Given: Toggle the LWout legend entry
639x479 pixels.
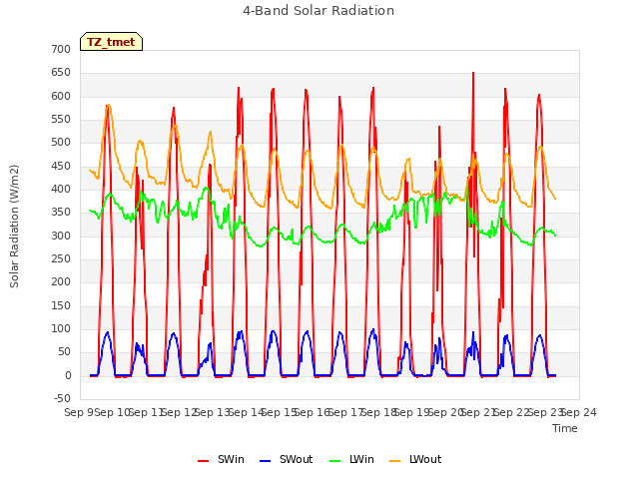Looking at the screenshot, I should point(415,459).
